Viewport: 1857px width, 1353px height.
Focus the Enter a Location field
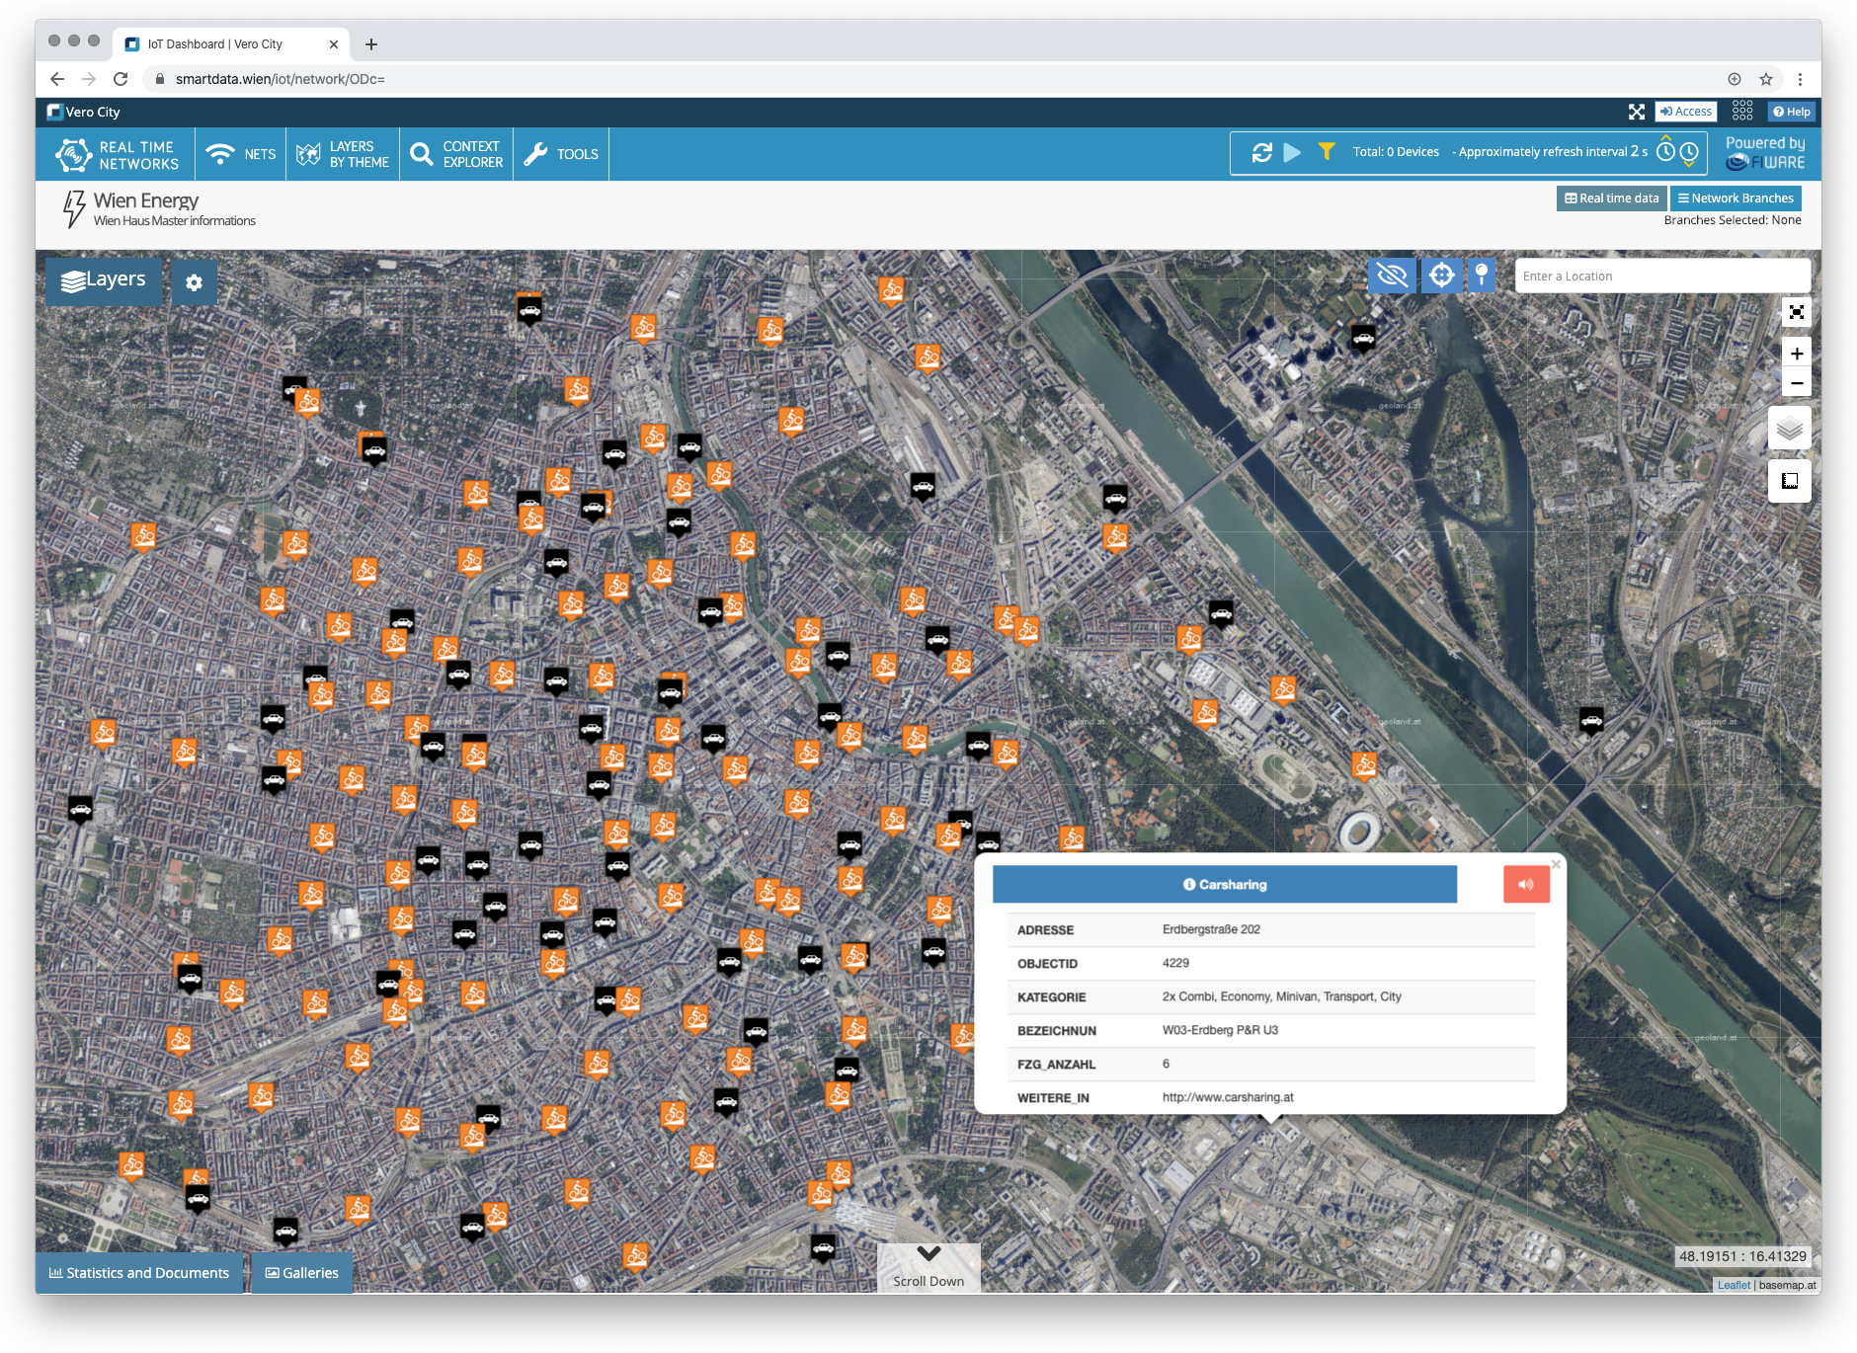tap(1662, 277)
